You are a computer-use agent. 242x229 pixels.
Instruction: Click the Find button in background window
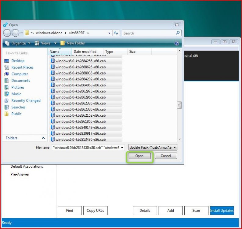(70, 210)
